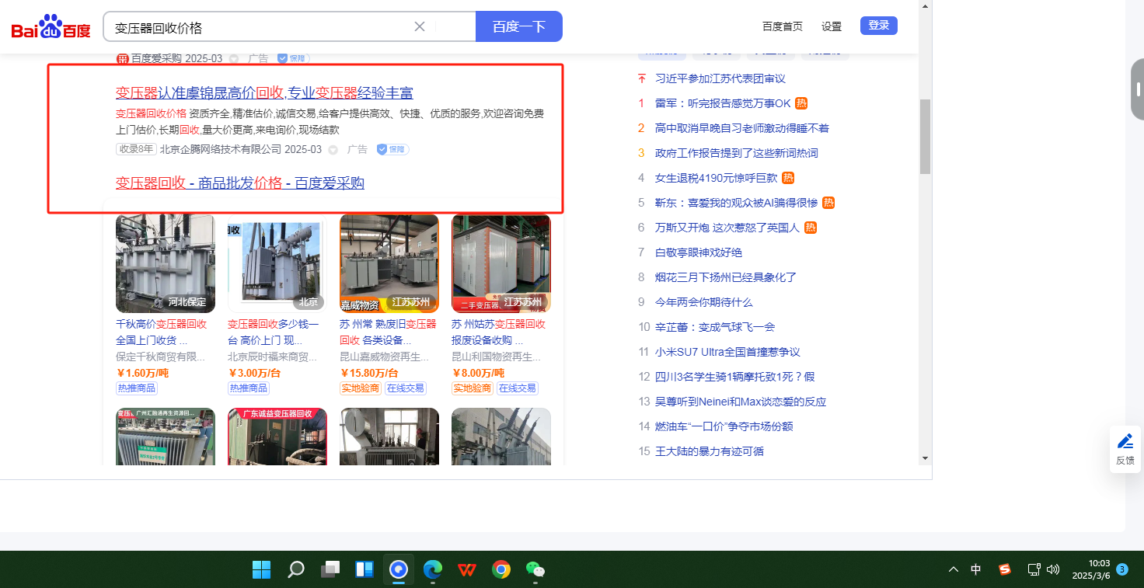Open Task View on the taskbar
This screenshot has width=1144, height=588.
330,570
